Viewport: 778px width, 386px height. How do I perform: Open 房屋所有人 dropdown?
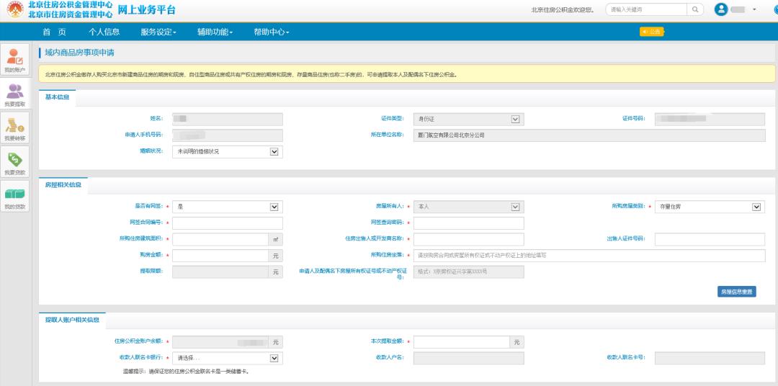(468, 207)
